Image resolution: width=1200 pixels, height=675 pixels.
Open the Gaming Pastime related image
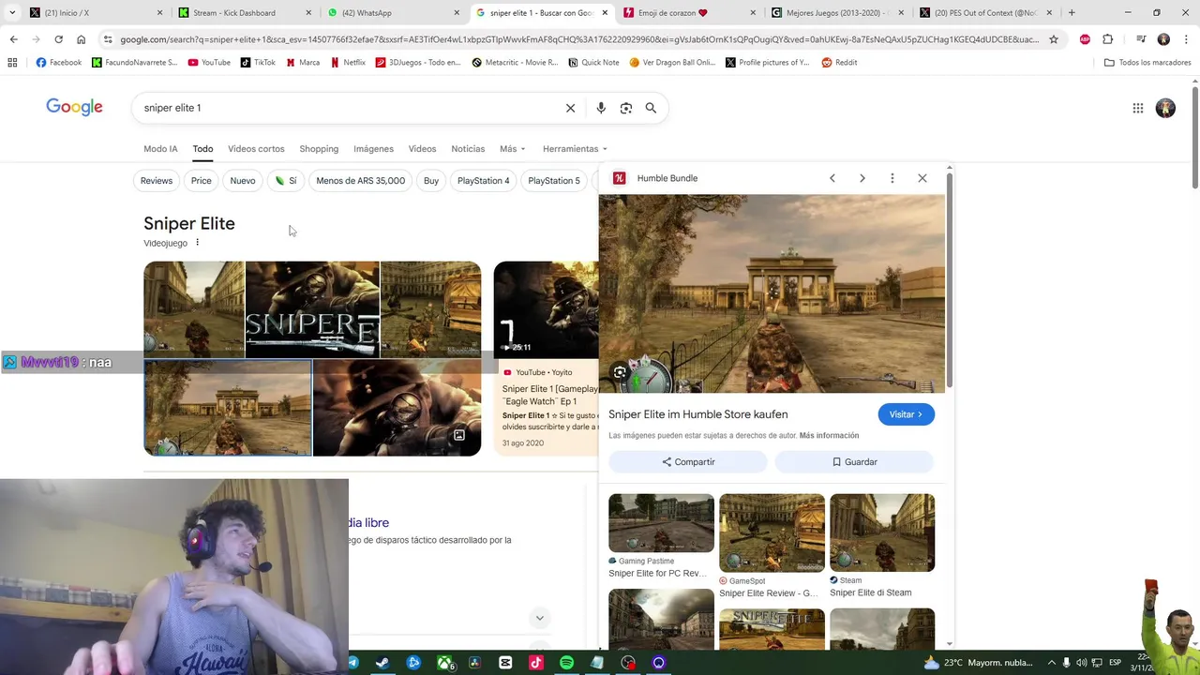point(661,523)
